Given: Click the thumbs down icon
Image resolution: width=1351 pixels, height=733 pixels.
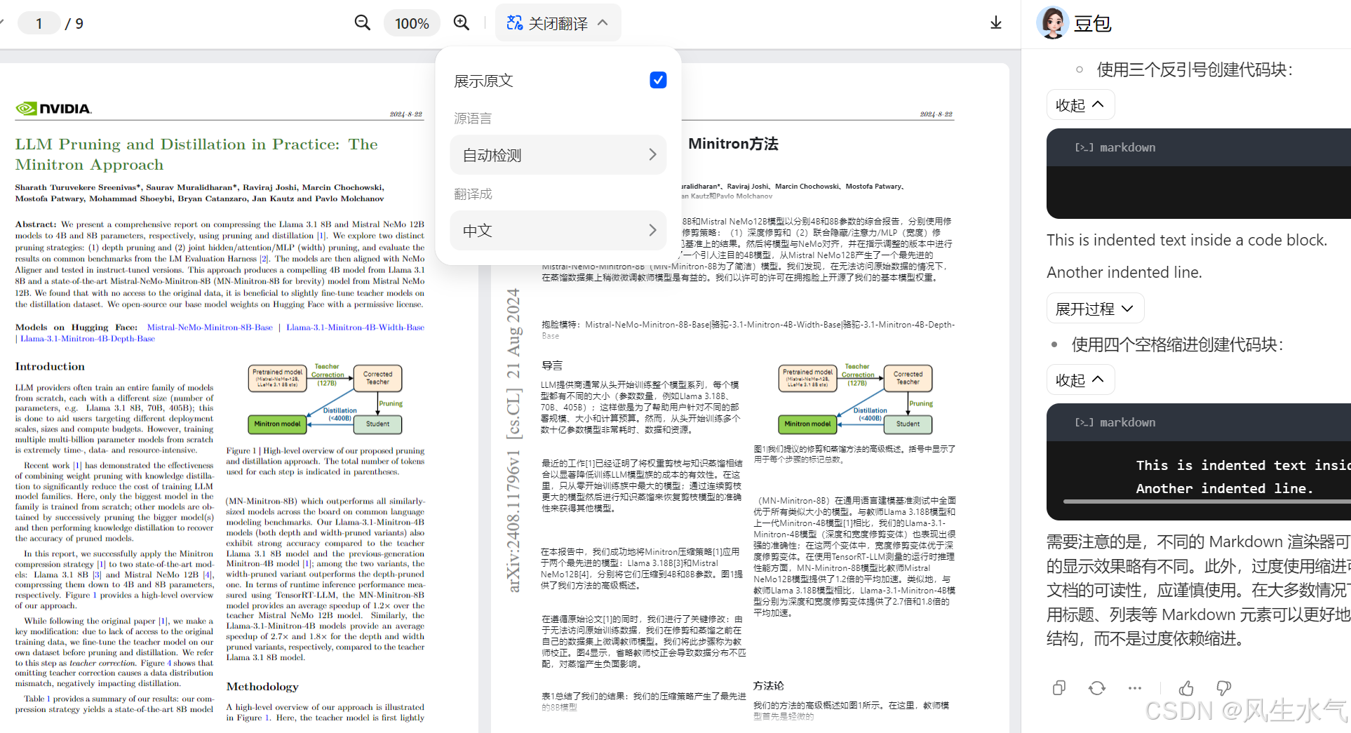Looking at the screenshot, I should pyautogui.click(x=1224, y=688).
